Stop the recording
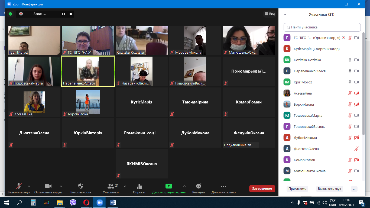The height and width of the screenshot is (208, 370). 71,14
